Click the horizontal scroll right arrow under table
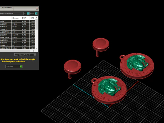 [34, 51]
